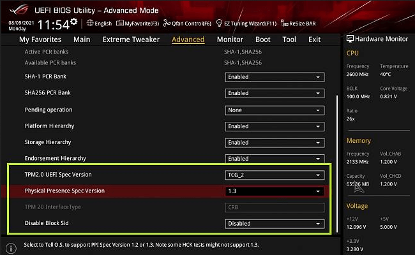Click the globe language icon
This screenshot has height=255, width=415.
(x=90, y=23)
